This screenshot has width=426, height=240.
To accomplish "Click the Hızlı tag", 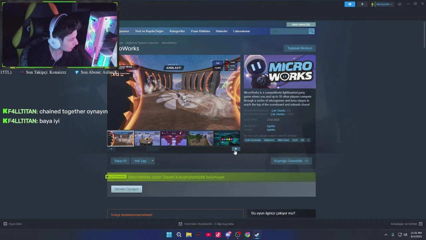I will (x=295, y=140).
